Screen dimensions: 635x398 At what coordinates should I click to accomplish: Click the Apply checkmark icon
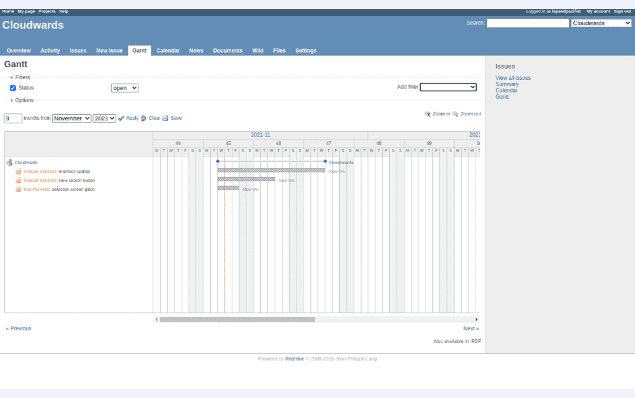click(x=121, y=118)
